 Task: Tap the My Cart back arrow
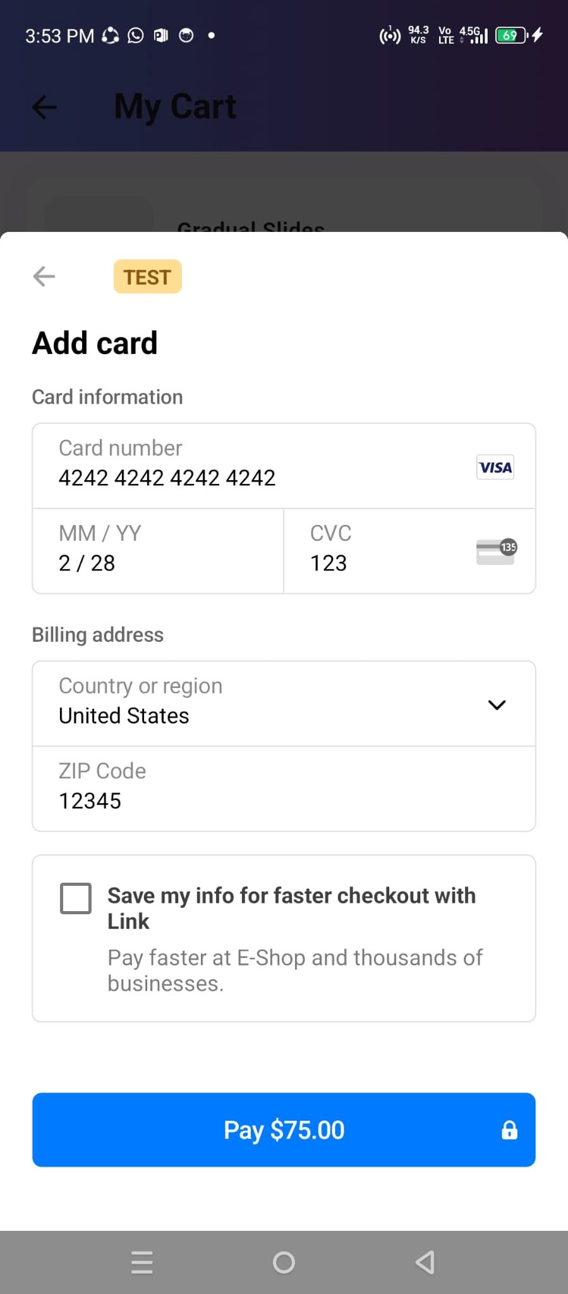tap(44, 107)
